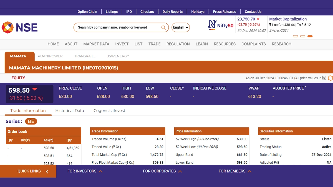
Task: Click the left chevron beside Quick Links
Action: pyautogui.click(x=47, y=171)
